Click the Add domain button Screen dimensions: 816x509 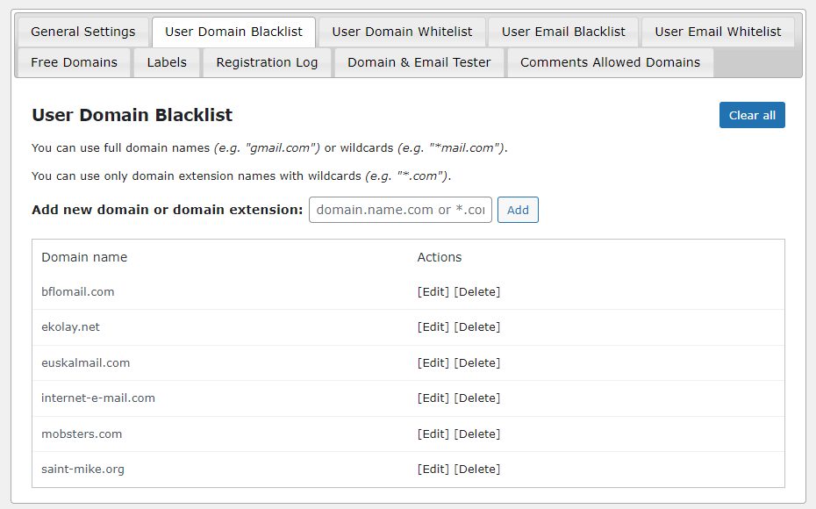tap(518, 210)
